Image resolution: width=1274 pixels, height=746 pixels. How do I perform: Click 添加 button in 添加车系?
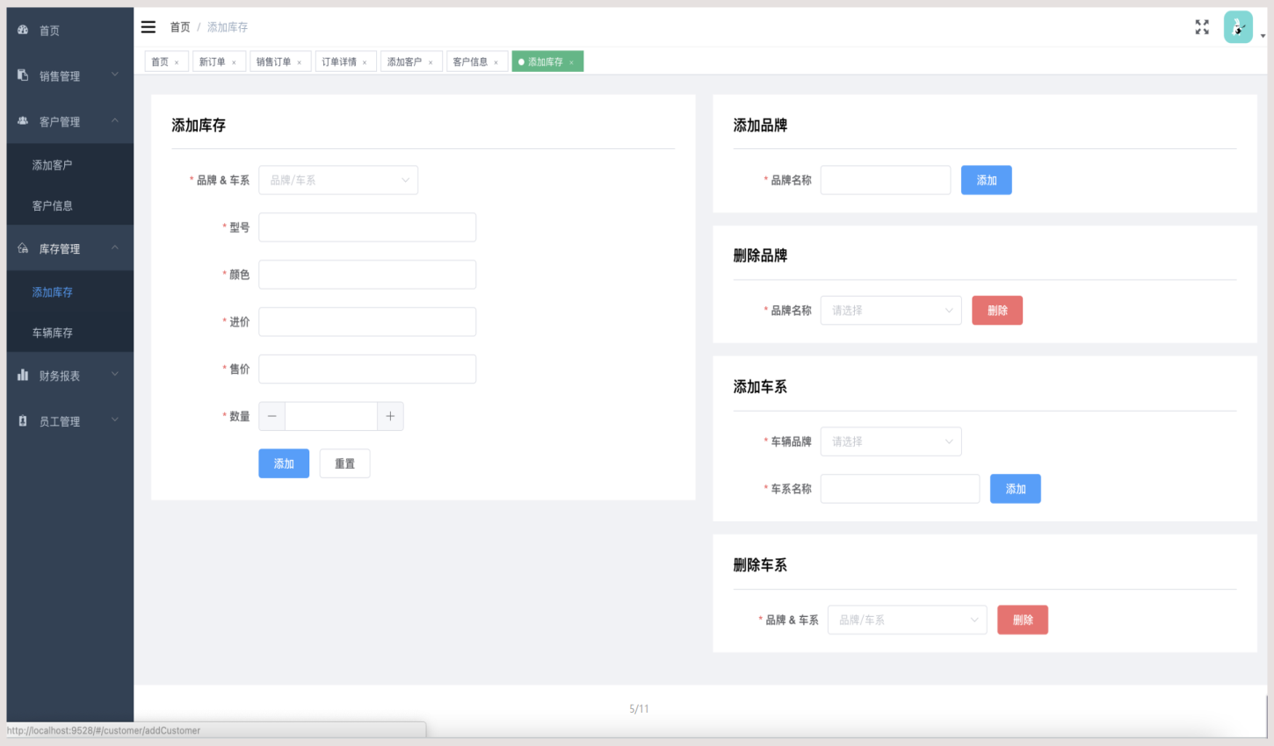[1016, 489]
